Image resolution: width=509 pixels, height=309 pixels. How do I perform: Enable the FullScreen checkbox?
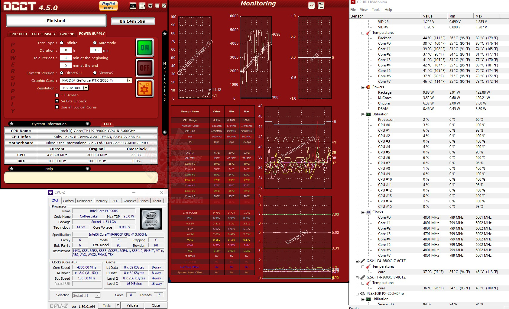(57, 95)
